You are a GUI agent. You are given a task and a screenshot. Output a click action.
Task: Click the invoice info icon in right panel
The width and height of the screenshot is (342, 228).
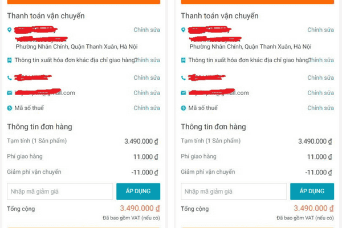pos(184,60)
